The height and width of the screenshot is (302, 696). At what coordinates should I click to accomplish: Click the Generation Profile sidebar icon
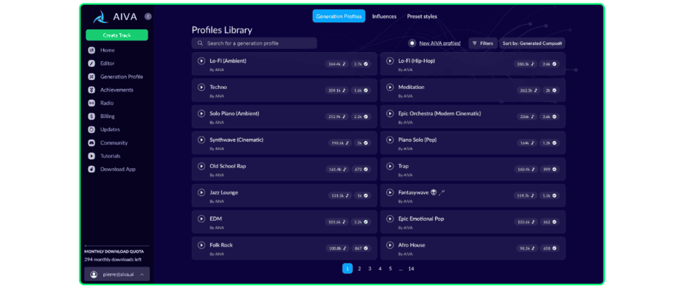click(x=92, y=77)
